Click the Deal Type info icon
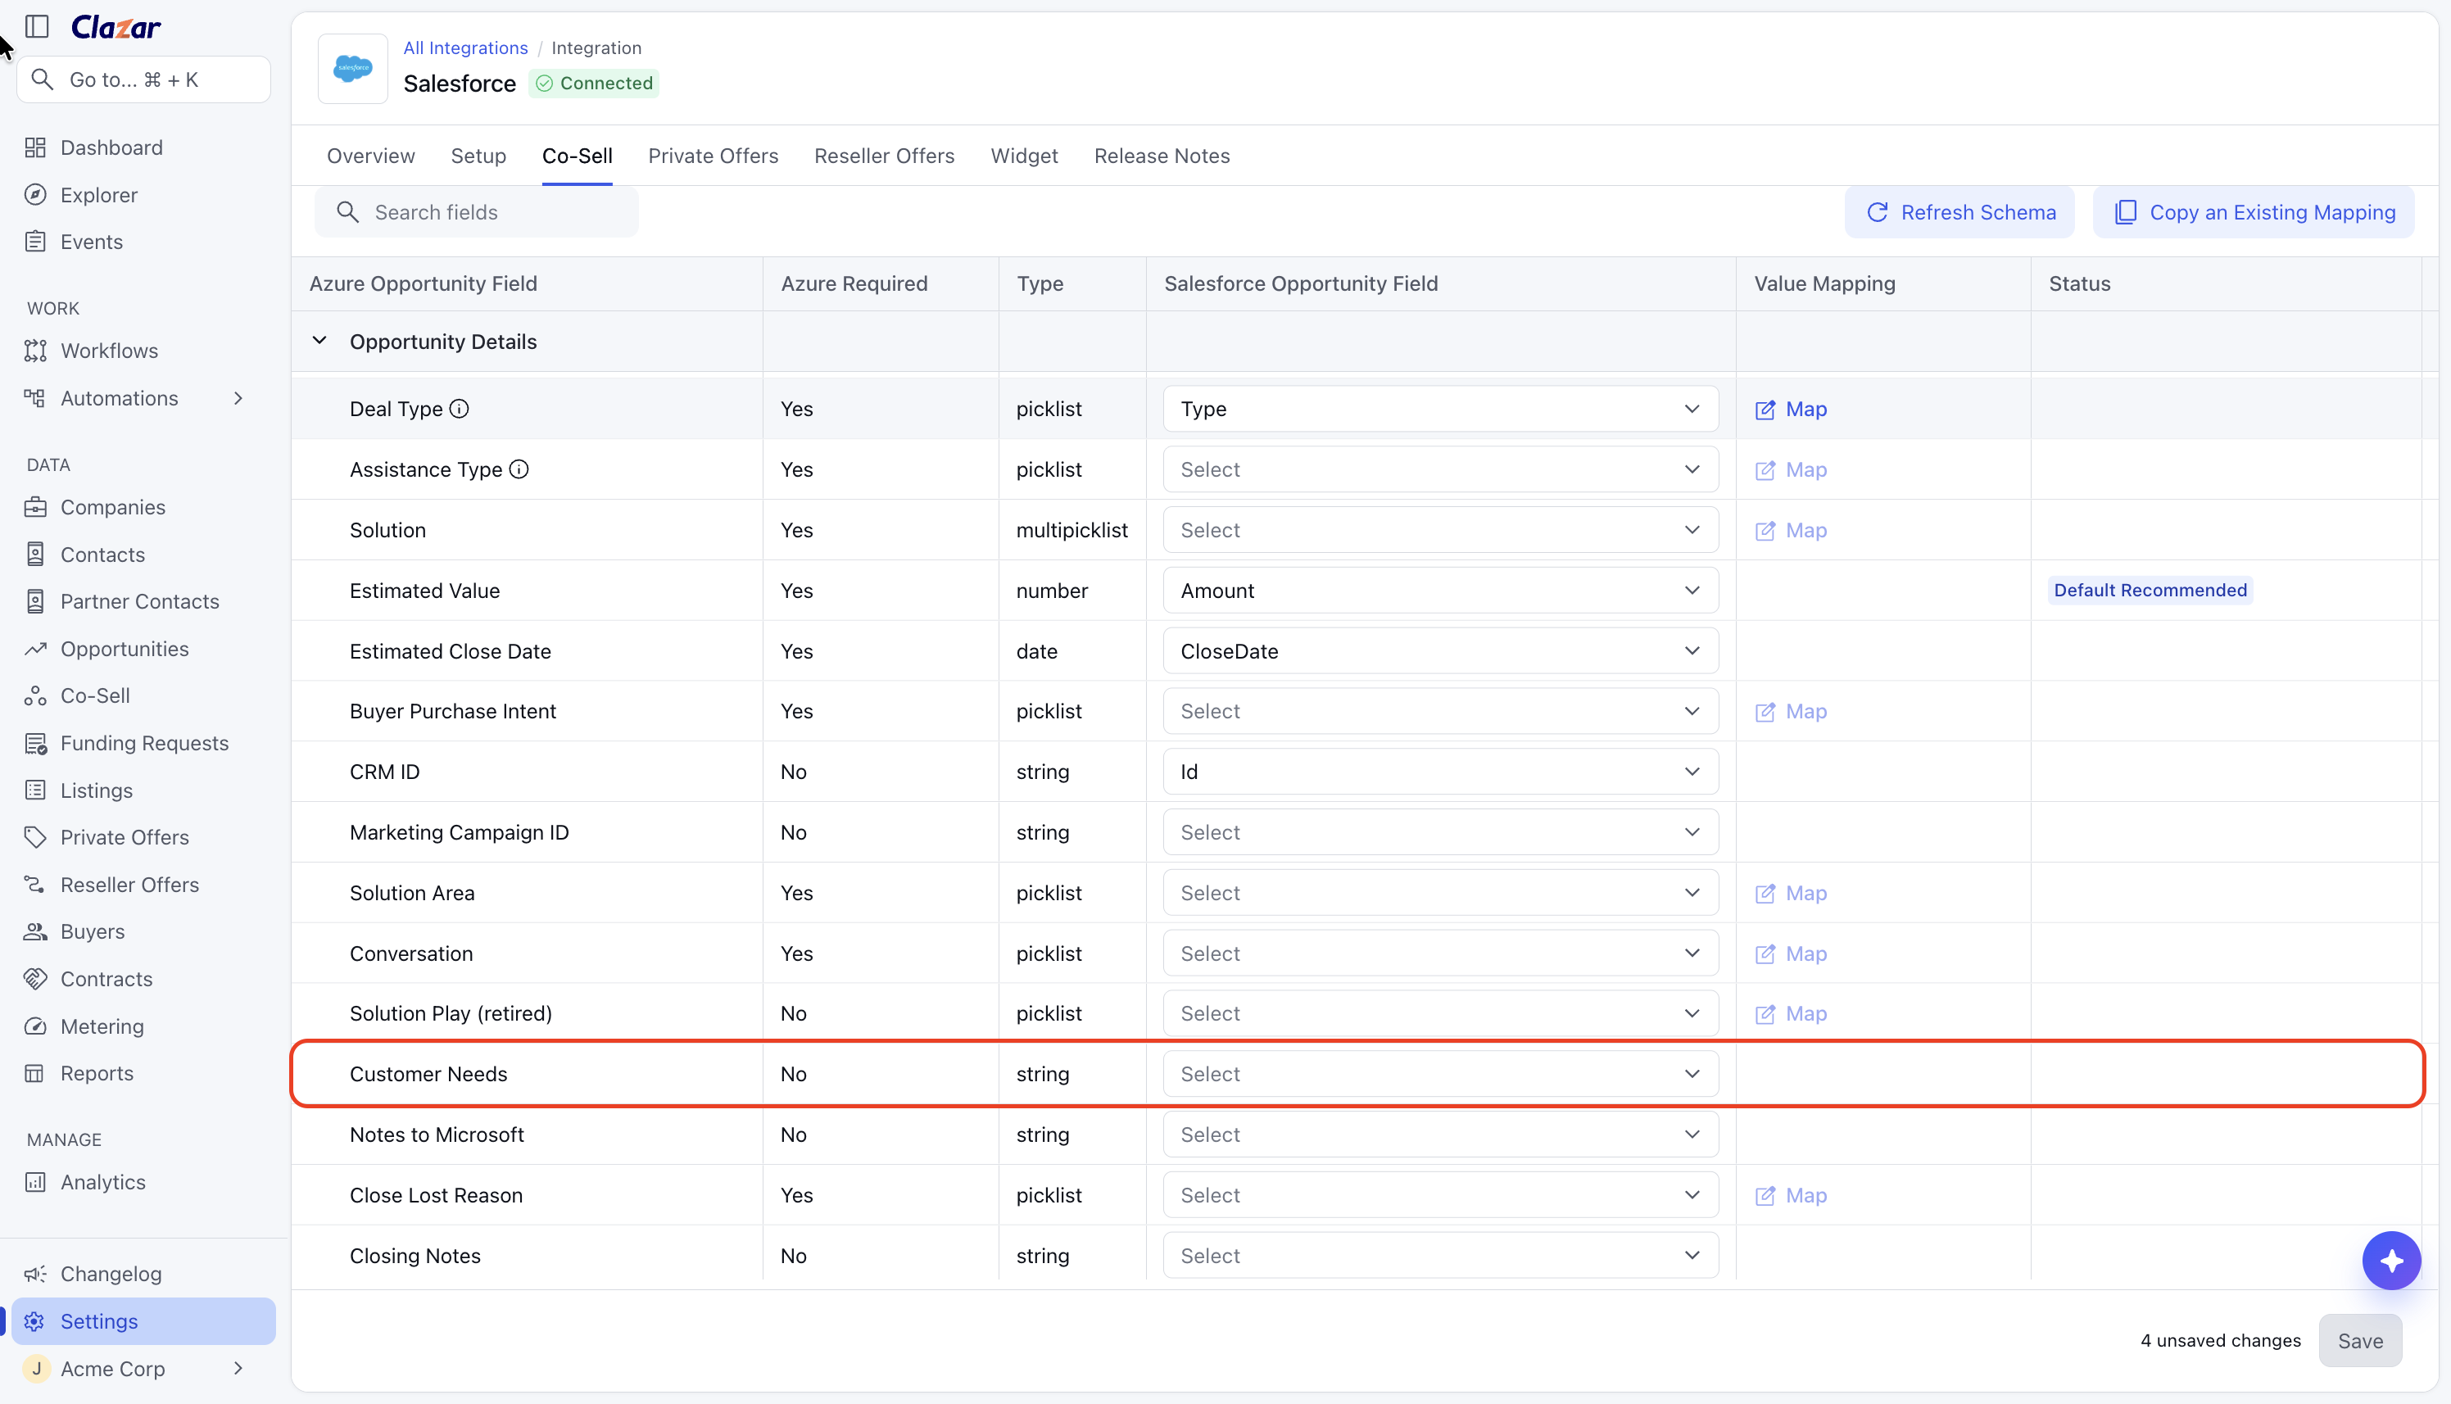Screen dimensions: 2451x1404 (x=460, y=409)
